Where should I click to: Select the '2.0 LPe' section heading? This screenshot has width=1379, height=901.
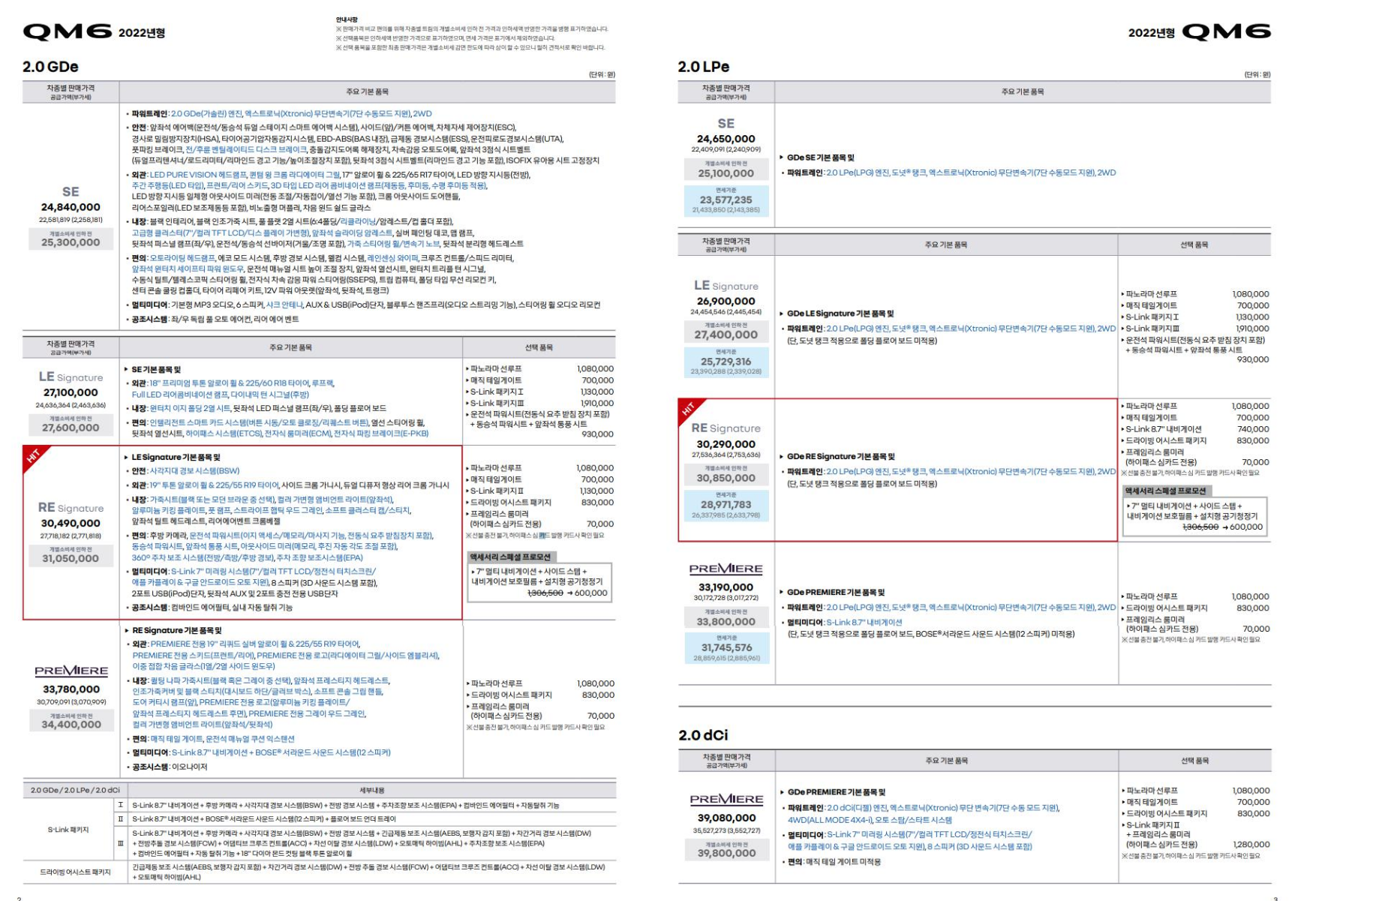(x=704, y=67)
